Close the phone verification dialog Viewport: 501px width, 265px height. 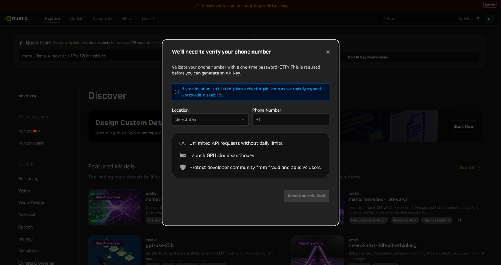pos(328,52)
